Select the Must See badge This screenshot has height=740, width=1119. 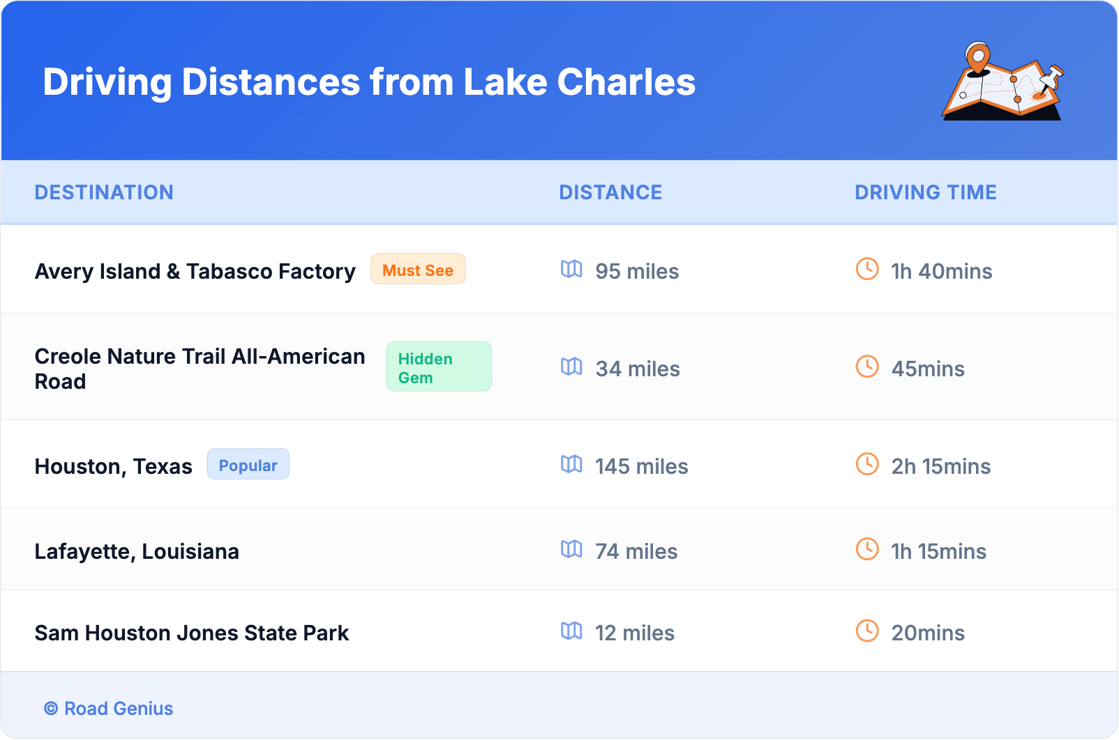coord(417,270)
